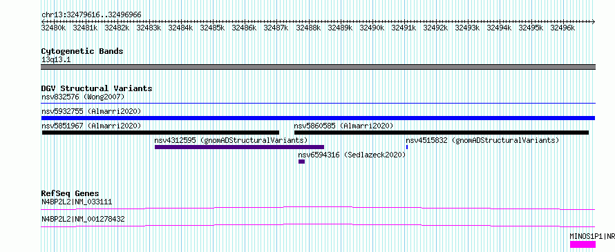This screenshot has width=615, height=252.
Task: Click the 32488k ruler label
Action: [x=308, y=28]
